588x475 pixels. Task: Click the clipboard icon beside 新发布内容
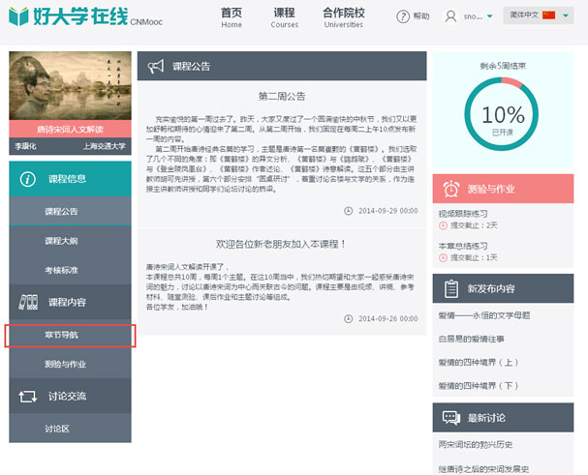pyautogui.click(x=450, y=288)
